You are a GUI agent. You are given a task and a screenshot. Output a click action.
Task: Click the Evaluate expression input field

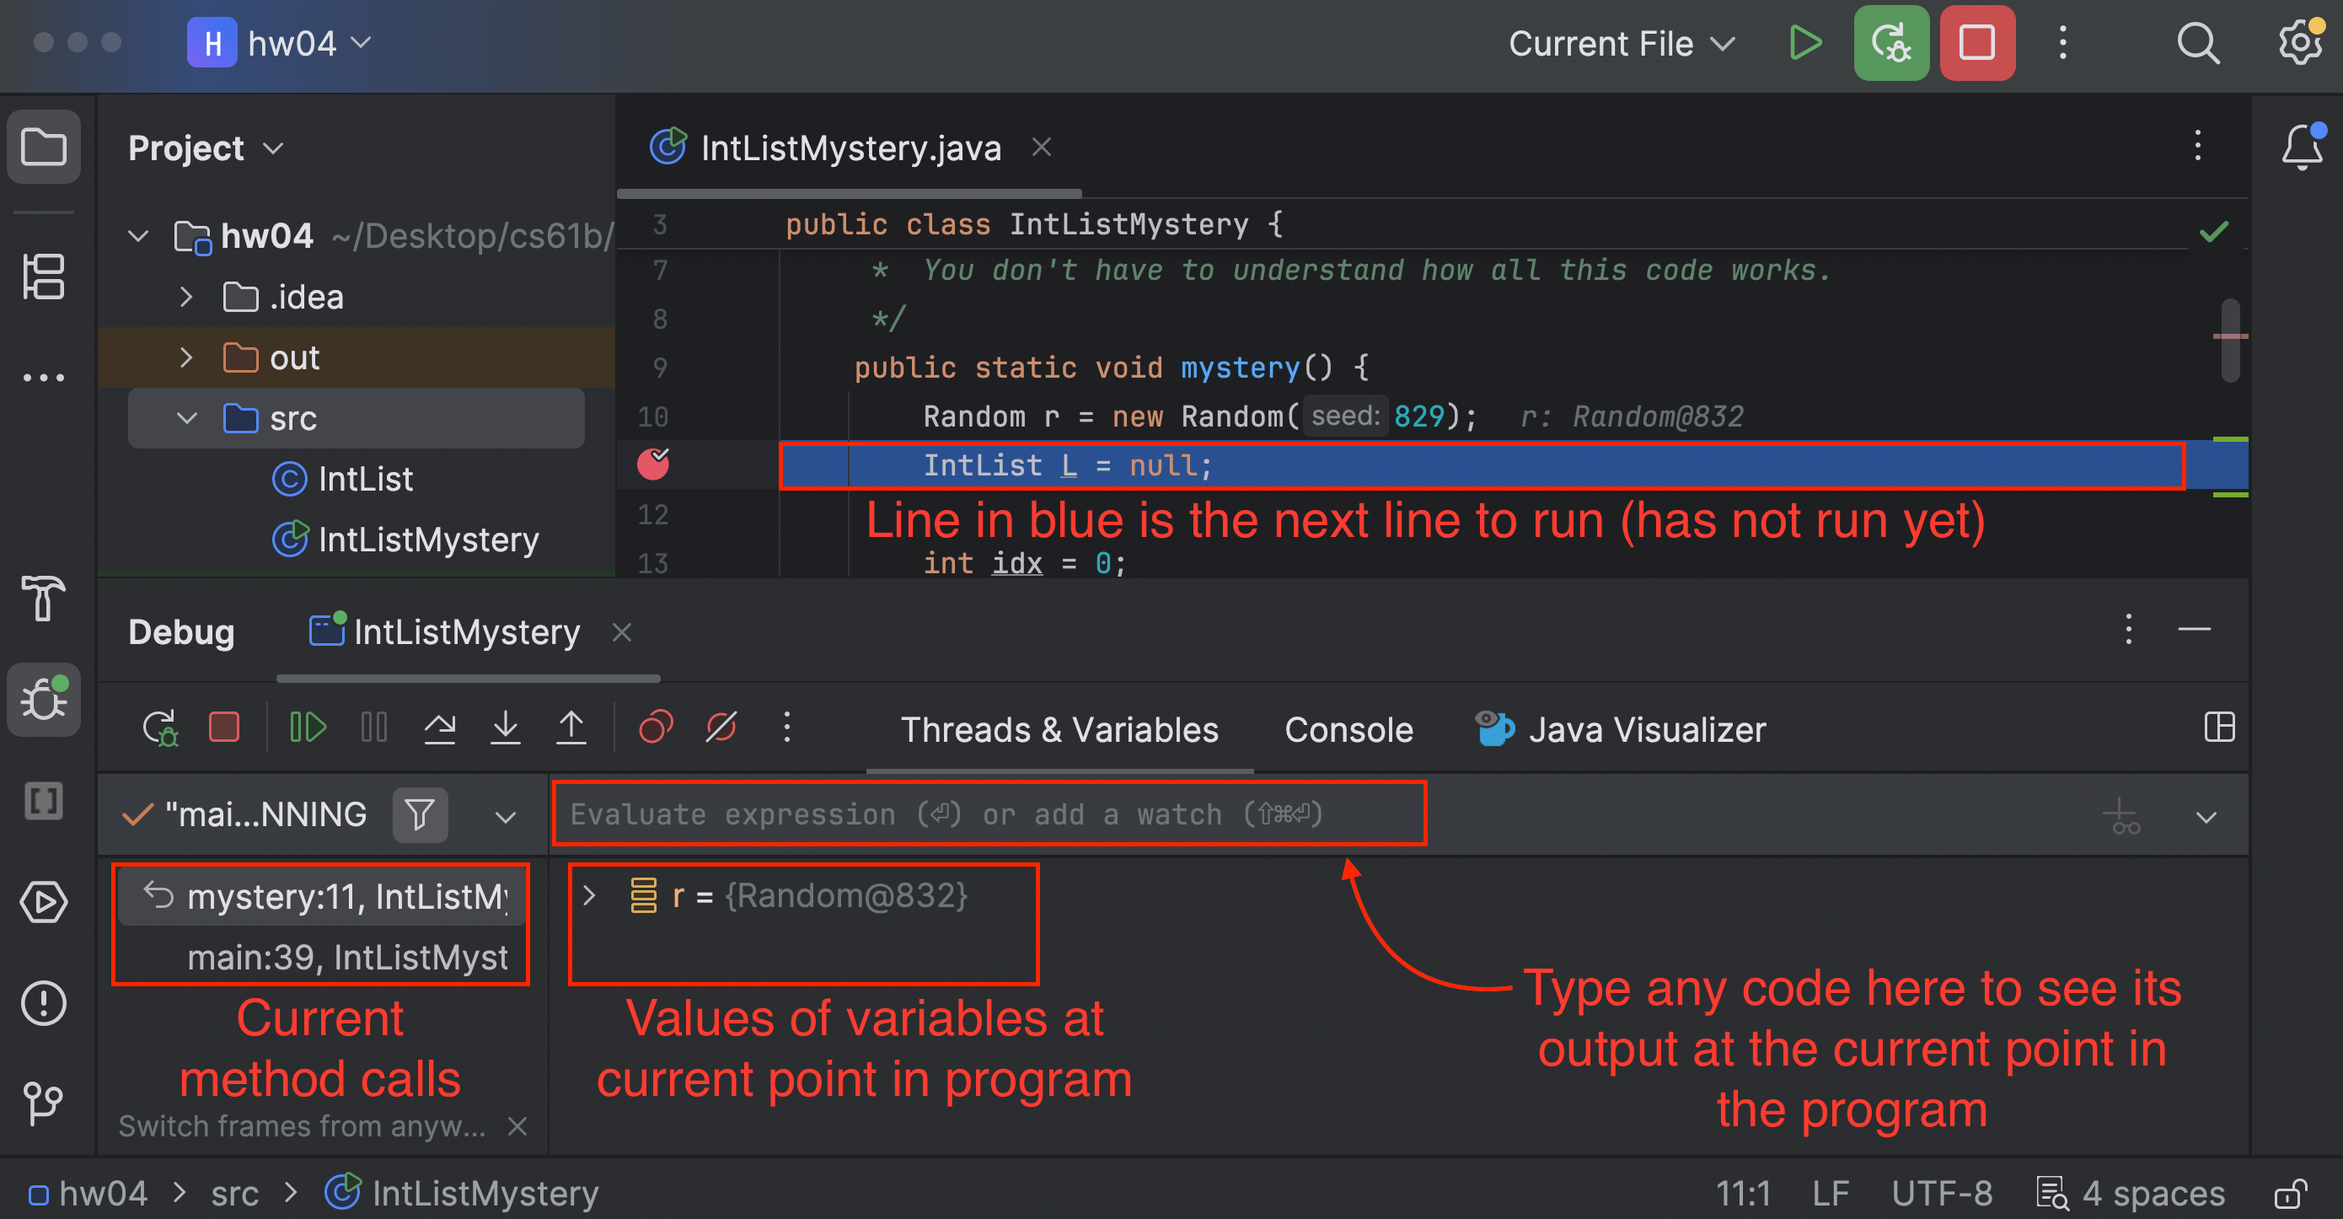pyautogui.click(x=987, y=814)
